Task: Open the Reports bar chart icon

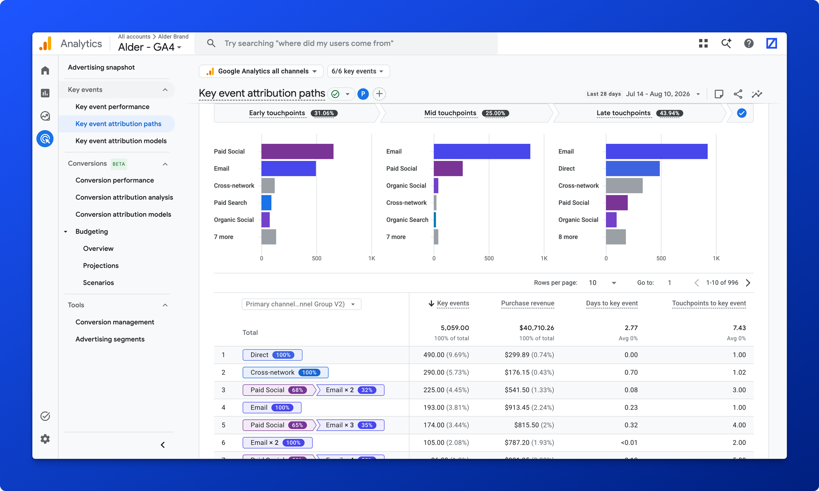Action: pos(45,93)
